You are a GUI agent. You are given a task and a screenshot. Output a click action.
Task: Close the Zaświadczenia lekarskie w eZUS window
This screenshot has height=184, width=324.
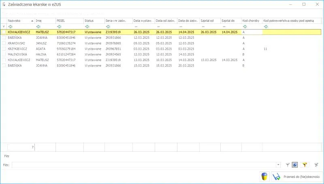317,4
